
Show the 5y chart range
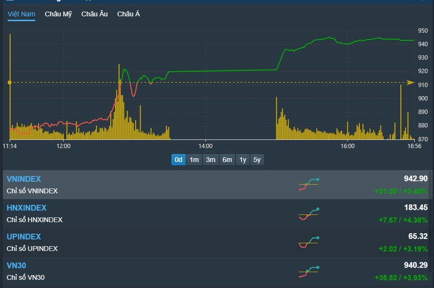(257, 160)
